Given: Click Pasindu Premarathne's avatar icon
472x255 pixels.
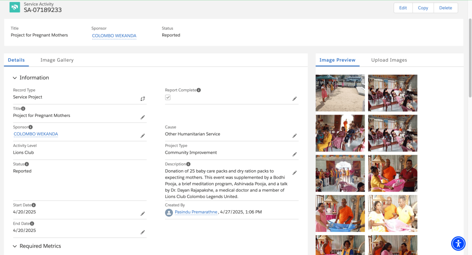Looking at the screenshot, I should click(169, 213).
